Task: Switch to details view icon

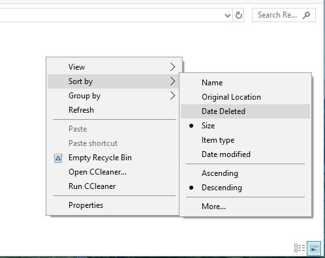Action: tap(300, 248)
